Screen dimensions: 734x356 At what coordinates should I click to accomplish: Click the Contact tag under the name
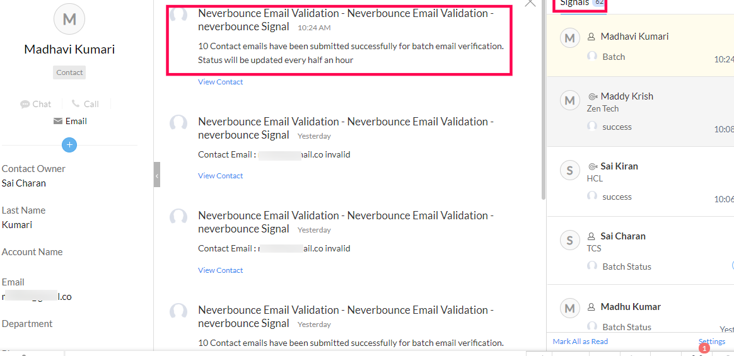pos(69,72)
